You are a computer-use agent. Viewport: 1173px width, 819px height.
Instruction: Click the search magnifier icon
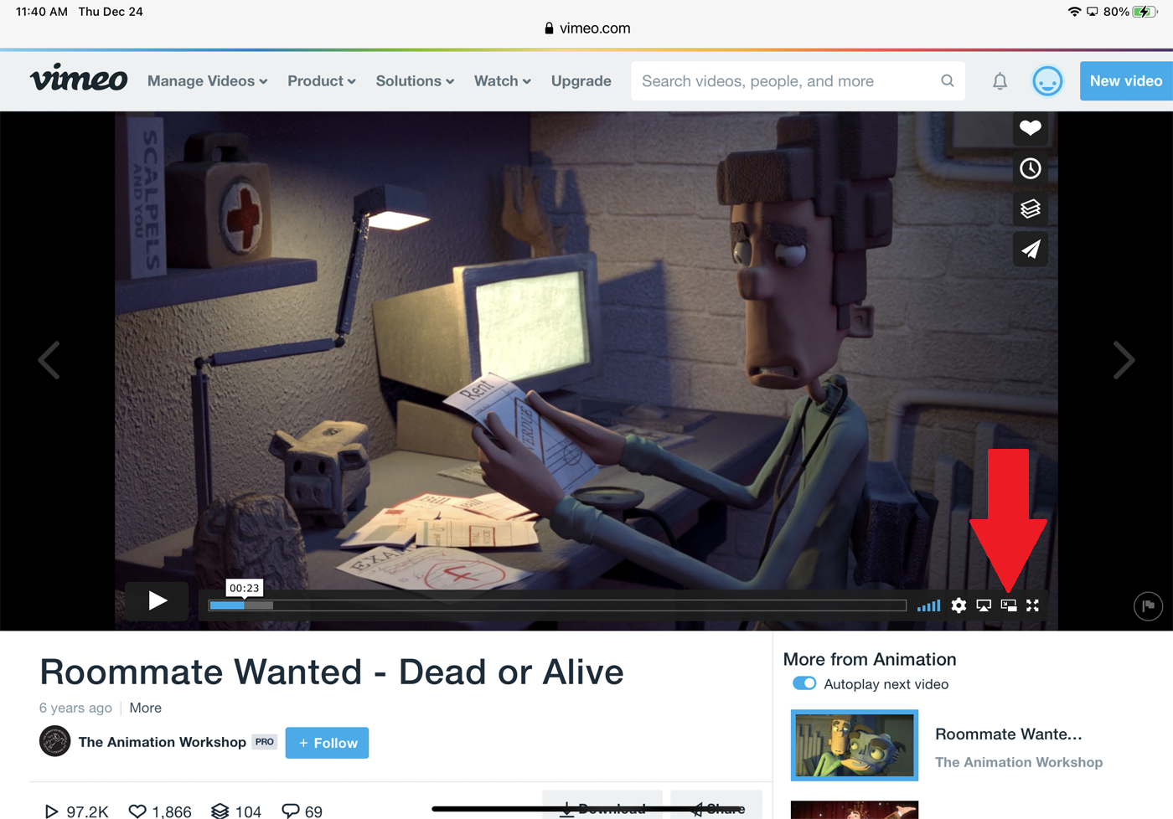(x=947, y=81)
